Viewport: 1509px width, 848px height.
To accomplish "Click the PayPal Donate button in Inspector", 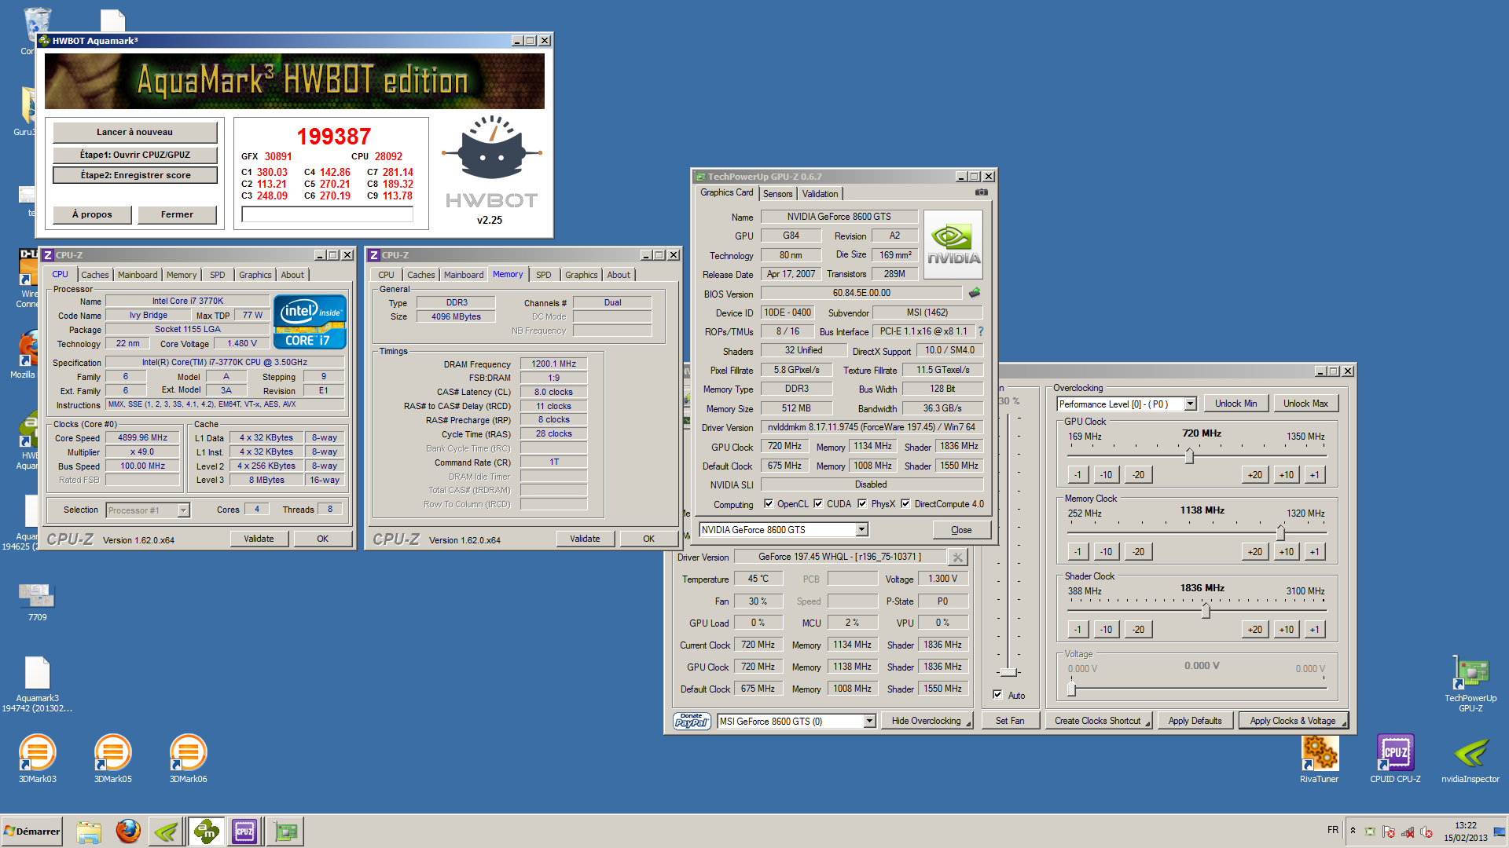I will (692, 721).
